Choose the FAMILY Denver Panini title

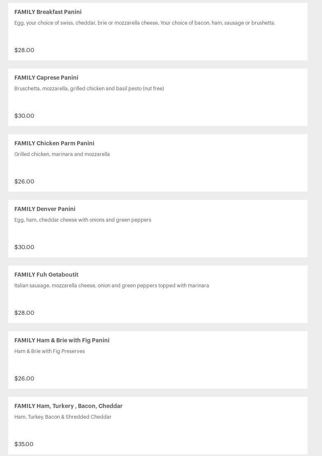pyautogui.click(x=45, y=209)
